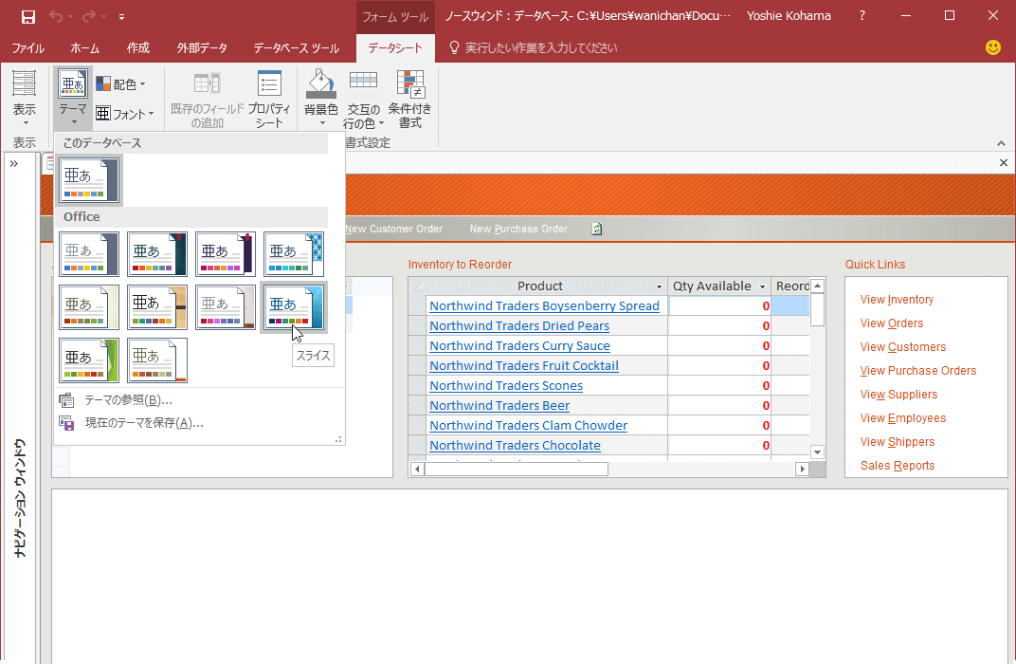Screen dimensions: 1016x664
Task: Open Northwind Traders Scones link
Action: click(506, 386)
